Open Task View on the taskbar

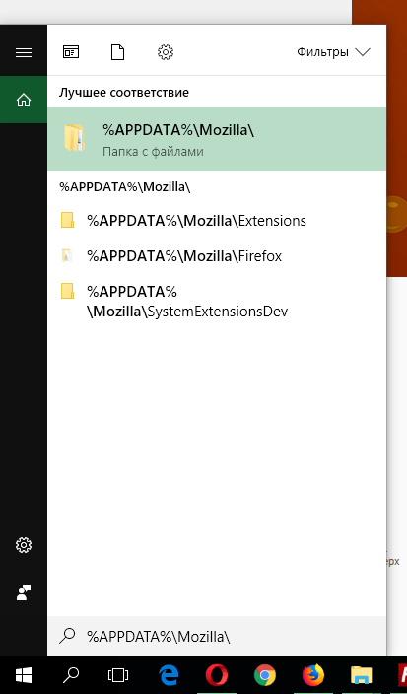coord(118,675)
